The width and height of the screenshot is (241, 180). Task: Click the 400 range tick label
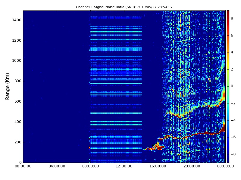coord(18,122)
